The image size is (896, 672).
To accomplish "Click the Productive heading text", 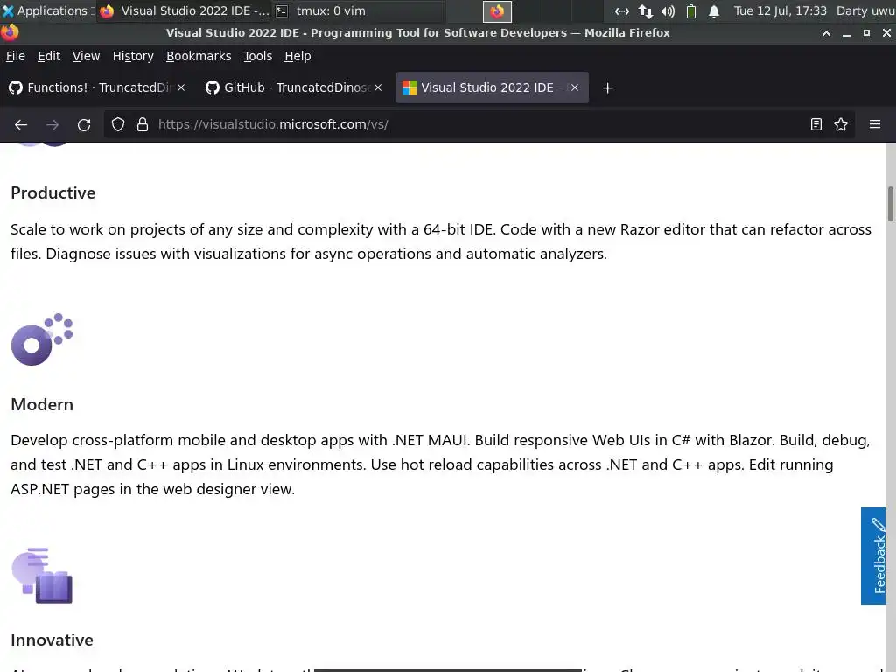I will pos(53,192).
